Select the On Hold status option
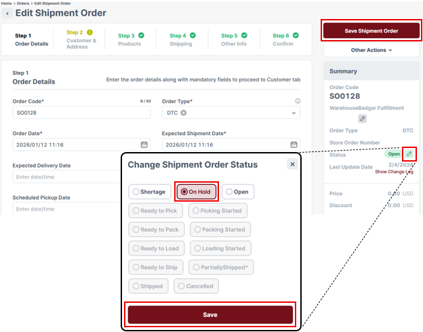 (197, 192)
